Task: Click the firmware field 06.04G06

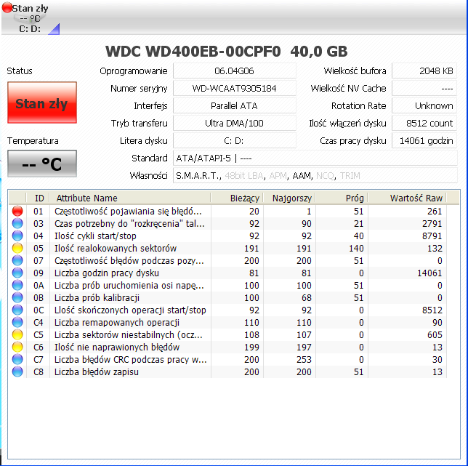Action: (x=235, y=71)
